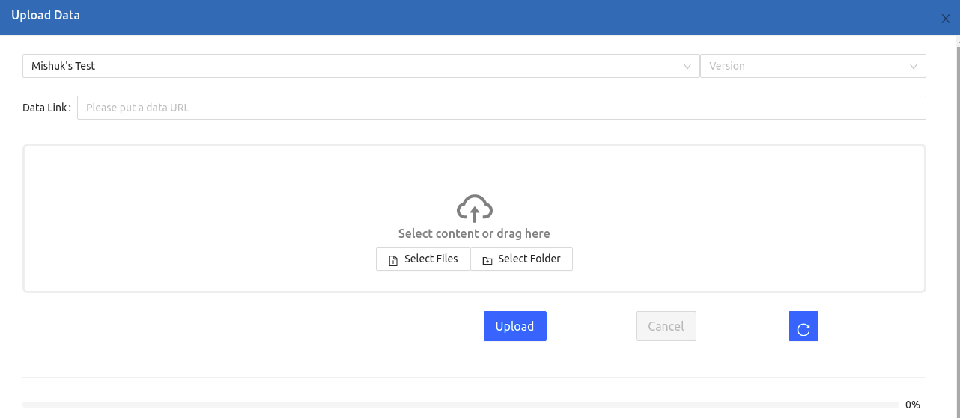Click the 'Select content or drag here' text
The image size is (960, 418).
point(474,233)
